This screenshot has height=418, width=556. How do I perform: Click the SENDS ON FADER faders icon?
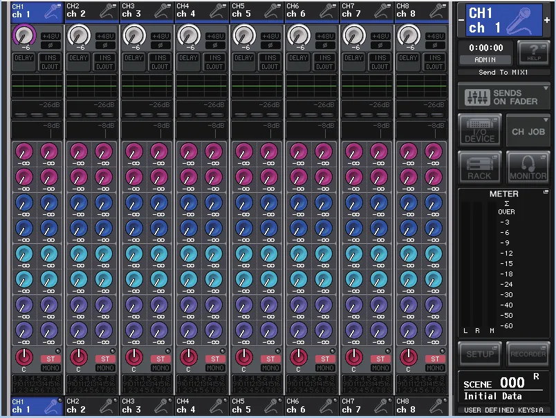tap(477, 97)
